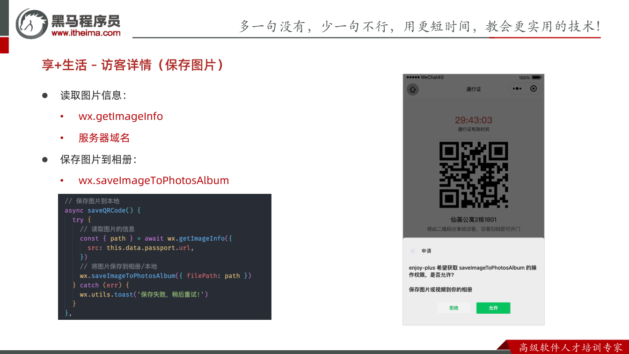This screenshot has height=354, width=629.
Task: Click the red wx.saveImageToPhotosAlbum bullet
Action: point(154,181)
